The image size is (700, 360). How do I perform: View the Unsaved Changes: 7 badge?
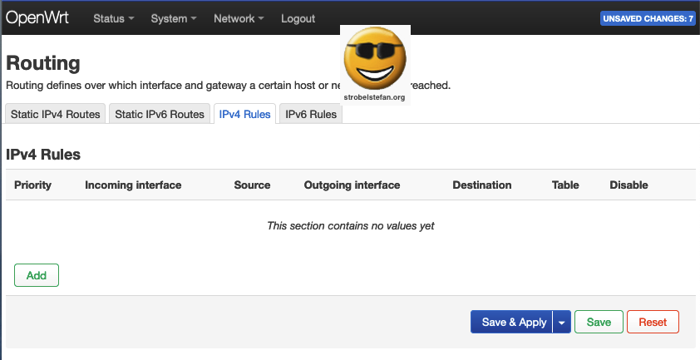[647, 18]
